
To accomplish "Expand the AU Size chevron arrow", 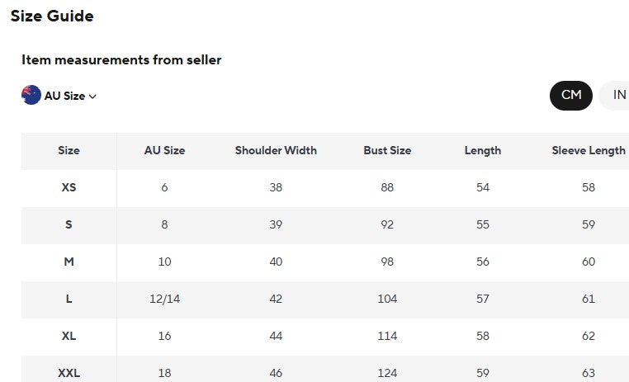I will coord(92,97).
